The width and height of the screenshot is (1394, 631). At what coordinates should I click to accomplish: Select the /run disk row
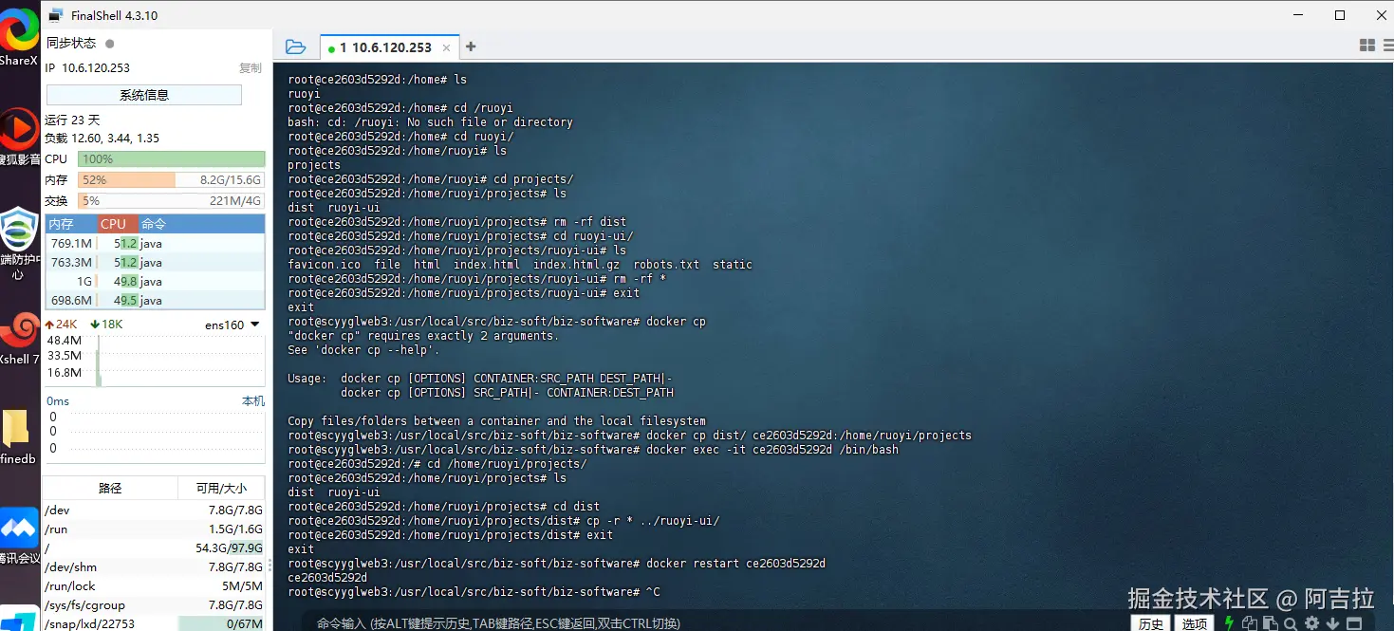coord(154,529)
